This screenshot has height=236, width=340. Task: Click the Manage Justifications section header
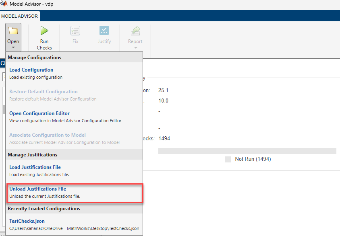(33, 155)
